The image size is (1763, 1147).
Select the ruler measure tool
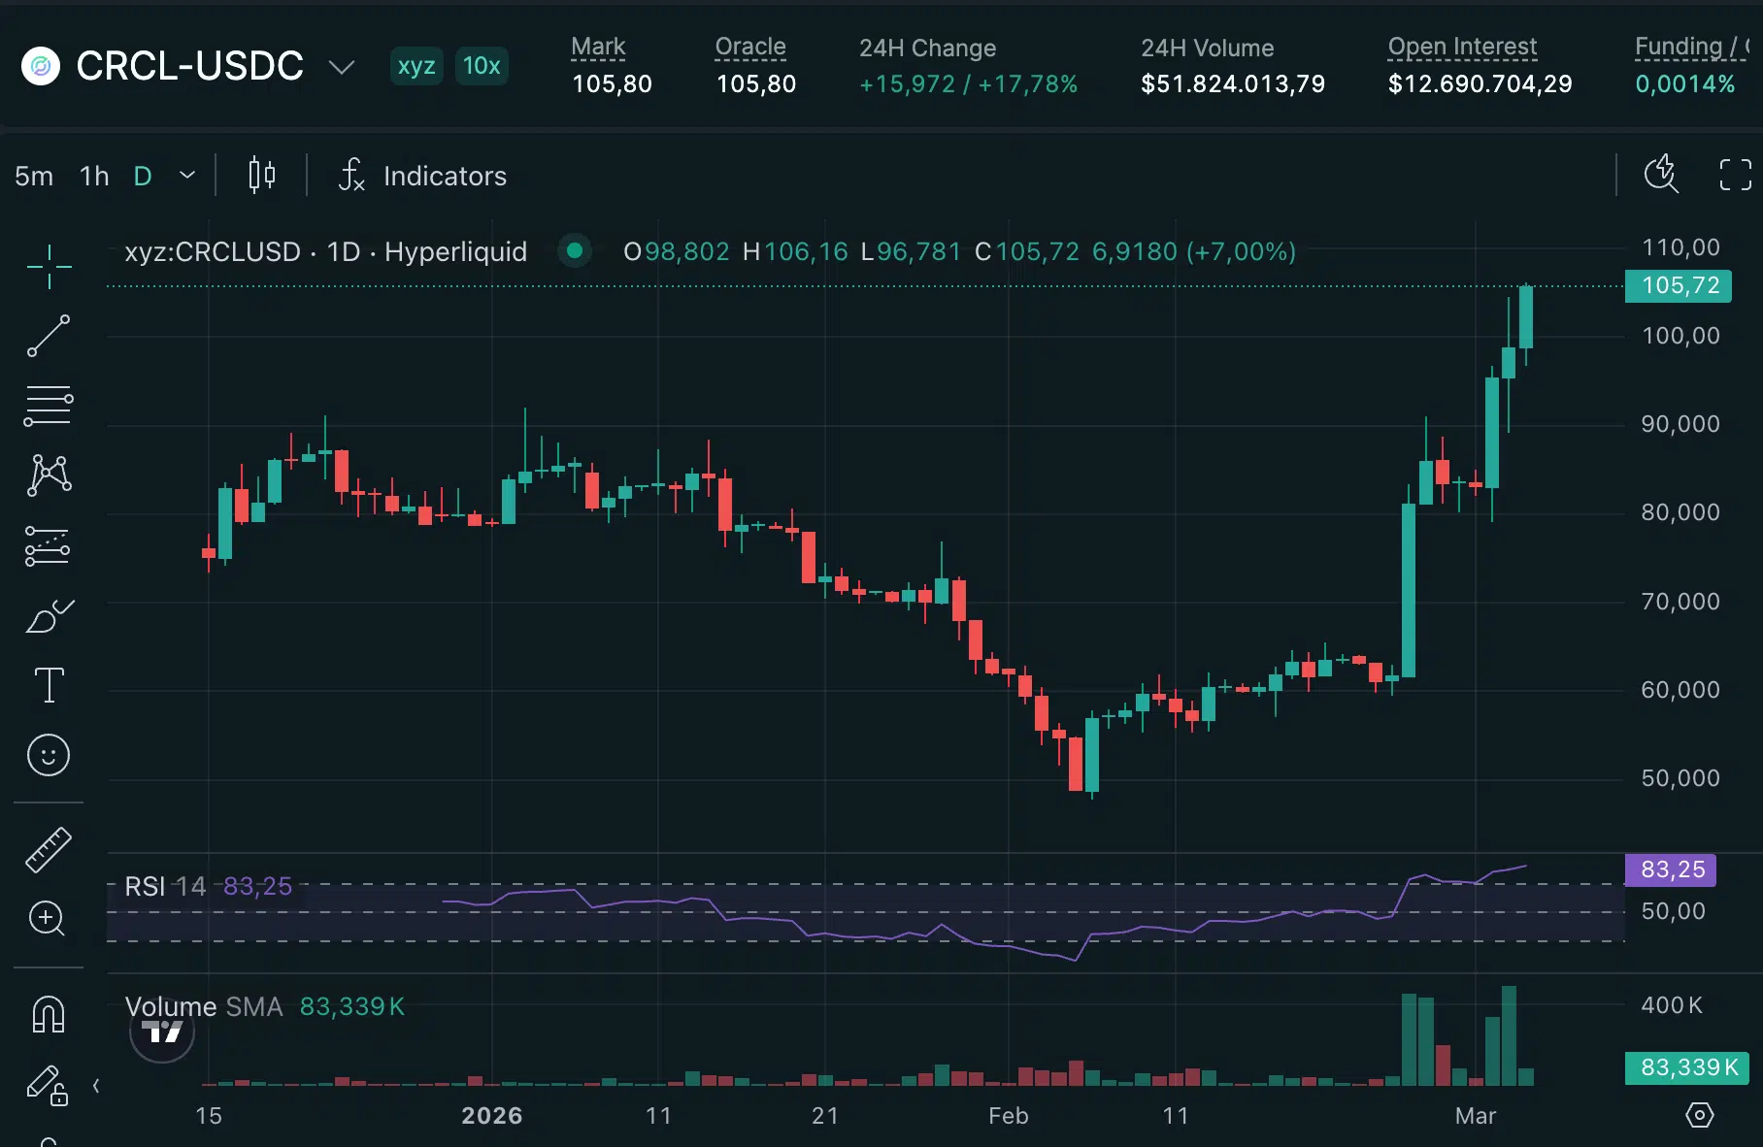49,850
